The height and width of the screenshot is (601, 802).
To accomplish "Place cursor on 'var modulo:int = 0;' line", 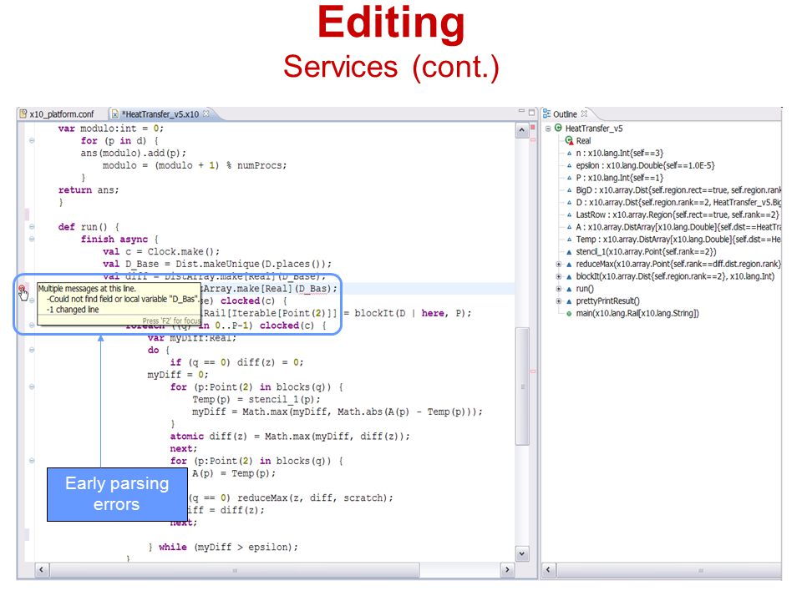I will (110, 129).
